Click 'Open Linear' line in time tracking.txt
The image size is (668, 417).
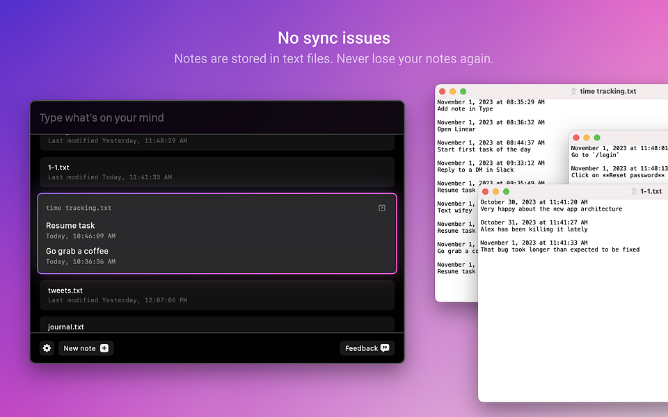point(456,129)
